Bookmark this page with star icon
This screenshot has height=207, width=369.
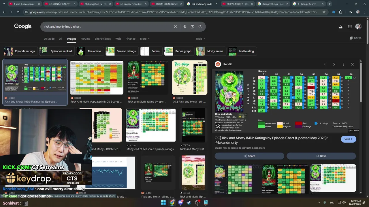coord(324,12)
